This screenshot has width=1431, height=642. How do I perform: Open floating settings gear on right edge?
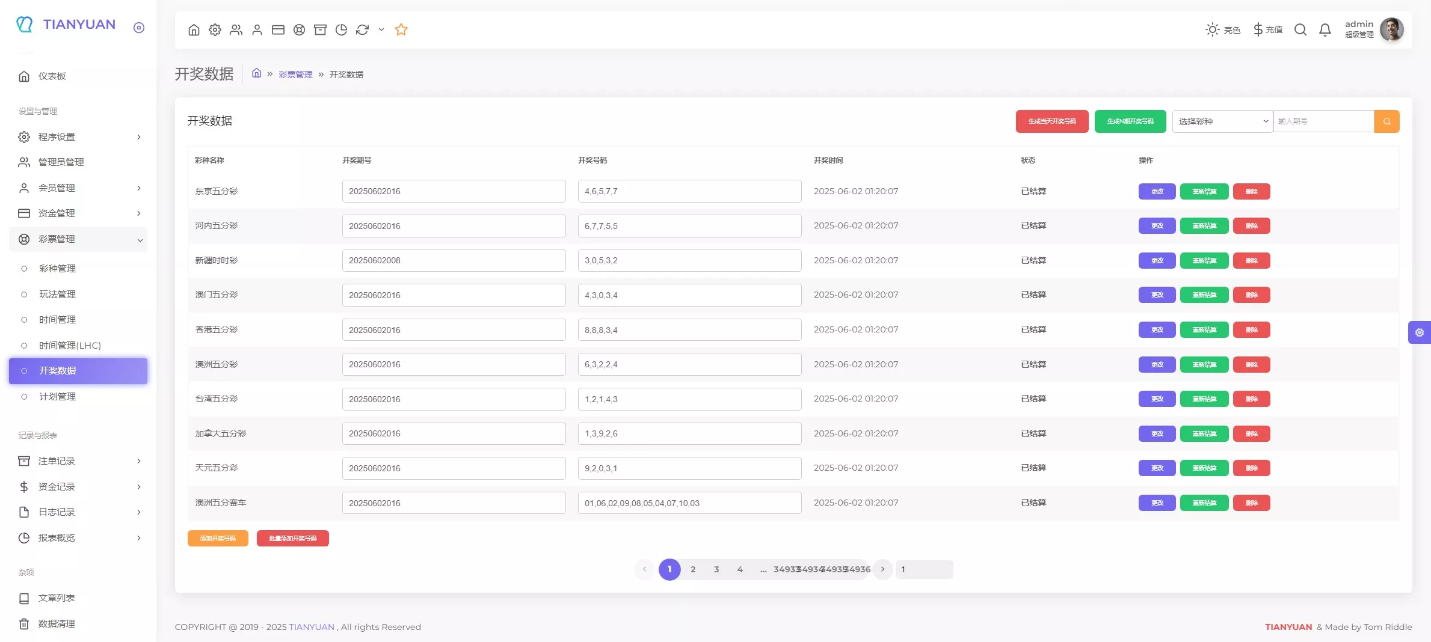1419,332
